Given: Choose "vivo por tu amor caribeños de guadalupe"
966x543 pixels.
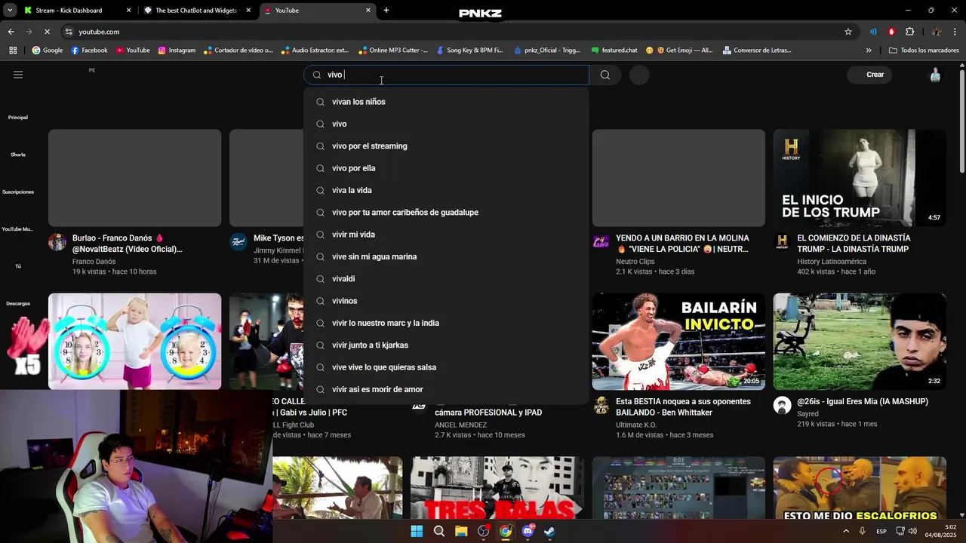Looking at the screenshot, I should (446, 213).
